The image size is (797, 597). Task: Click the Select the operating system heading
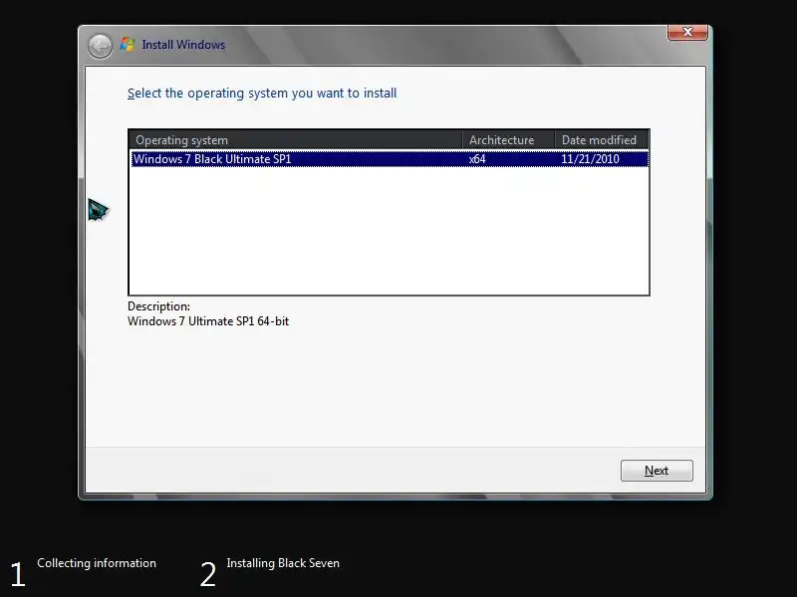262,94
